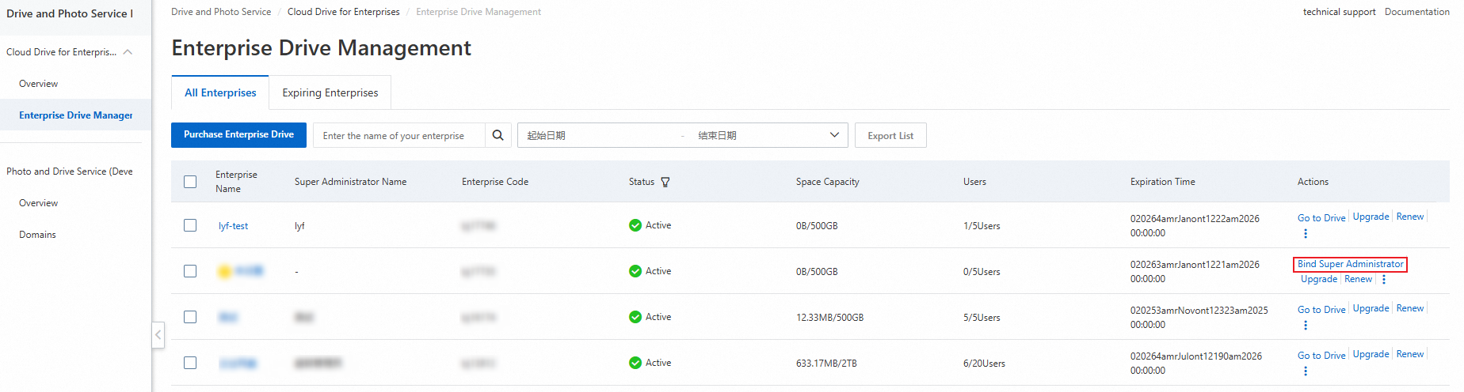1464x392 pixels.
Task: Expand Photo and Drive Service sidebar group
Action: (70, 171)
